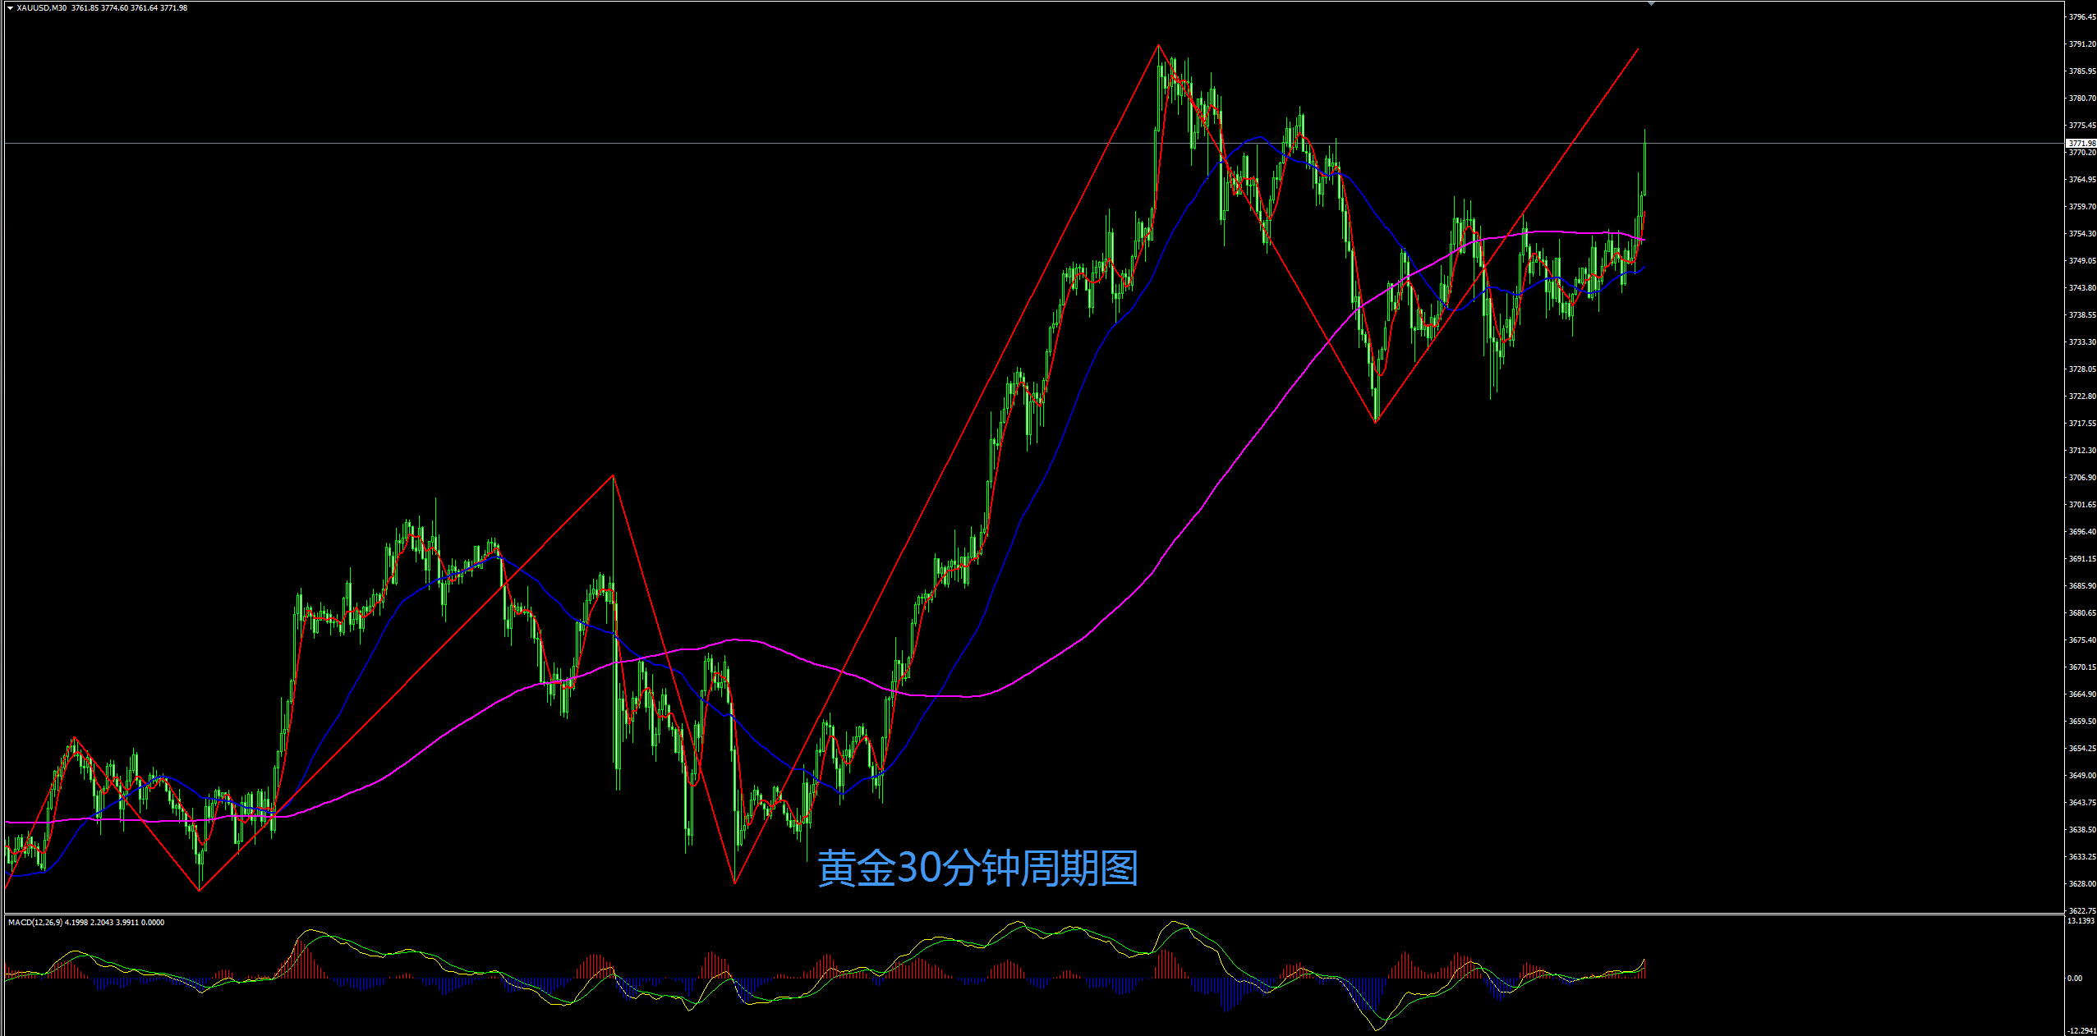The image size is (2097, 1036).
Task: Click the 3701.65 price scale value
Action: pyautogui.click(x=2081, y=505)
